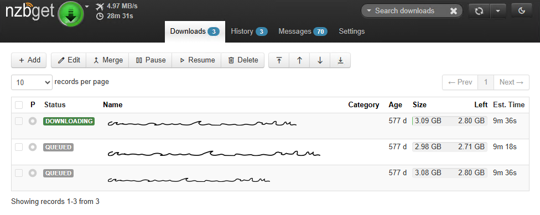Viewport: 540px width, 215px height.
Task: Toggle dark mode with moon icon
Action: [x=522, y=11]
